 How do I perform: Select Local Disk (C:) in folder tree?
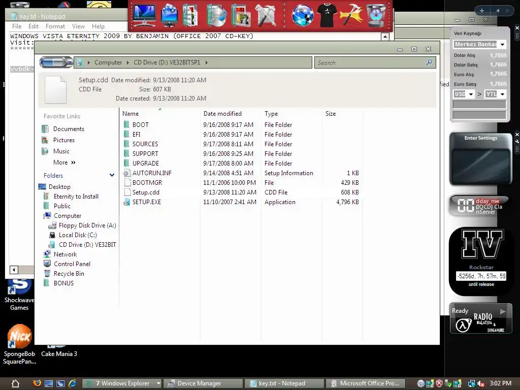(78, 235)
